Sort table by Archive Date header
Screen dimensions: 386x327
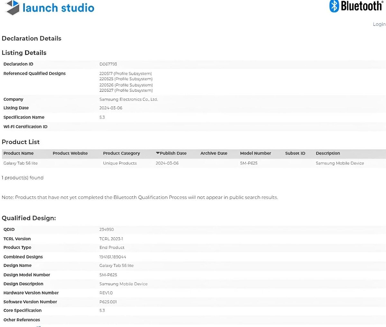214,153
